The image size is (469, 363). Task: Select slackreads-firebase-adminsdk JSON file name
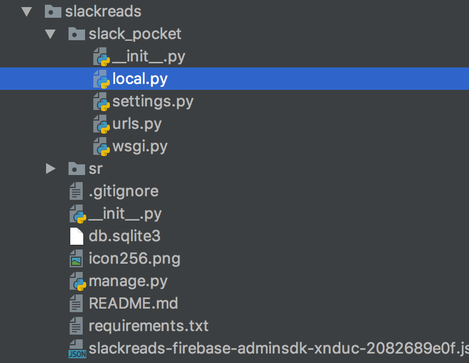pos(279,348)
